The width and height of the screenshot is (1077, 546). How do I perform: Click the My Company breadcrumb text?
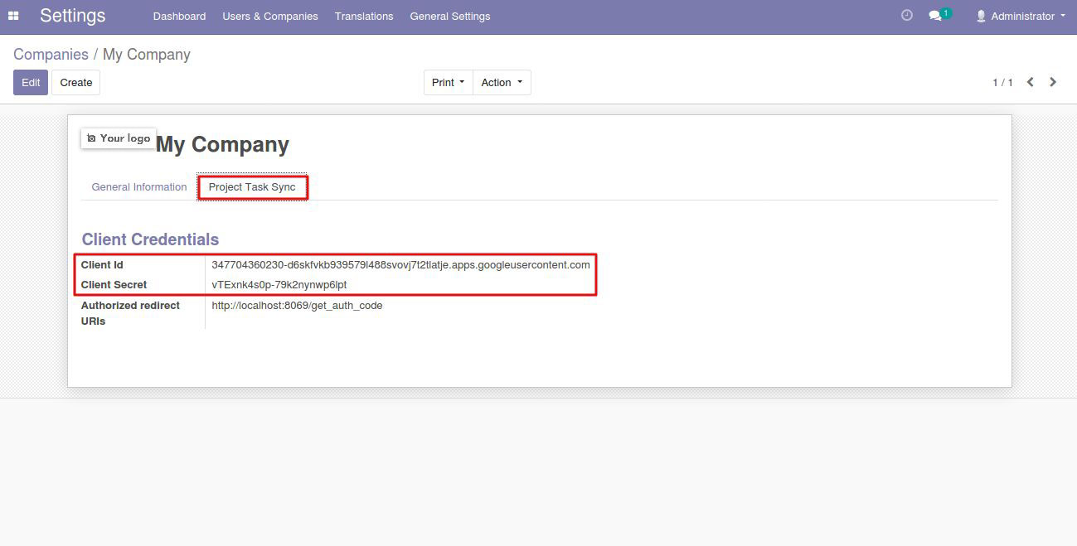pyautogui.click(x=147, y=55)
